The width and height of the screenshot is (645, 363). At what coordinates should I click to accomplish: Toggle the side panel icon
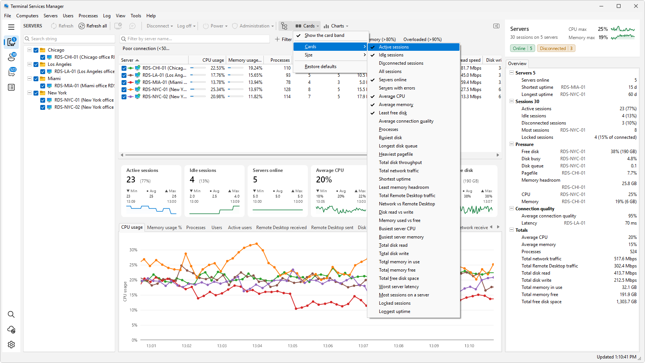tap(496, 26)
